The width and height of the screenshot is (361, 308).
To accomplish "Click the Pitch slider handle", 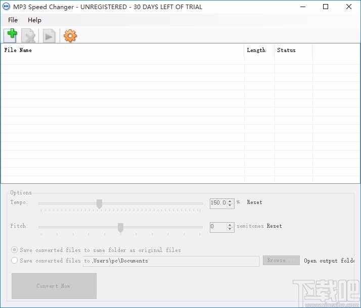I will [120, 228].
